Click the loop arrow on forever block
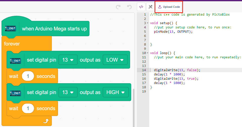The image size is (242, 127). [46, 121]
